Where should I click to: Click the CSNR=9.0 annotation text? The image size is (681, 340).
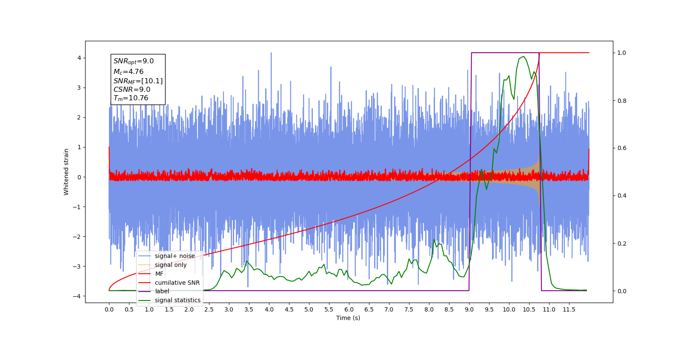[x=132, y=89]
